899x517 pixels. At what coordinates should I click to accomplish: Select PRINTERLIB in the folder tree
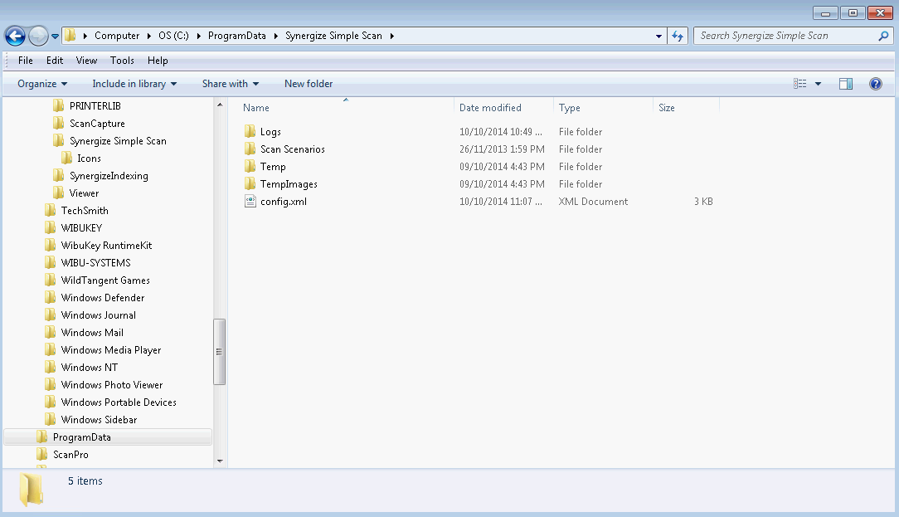click(x=95, y=106)
